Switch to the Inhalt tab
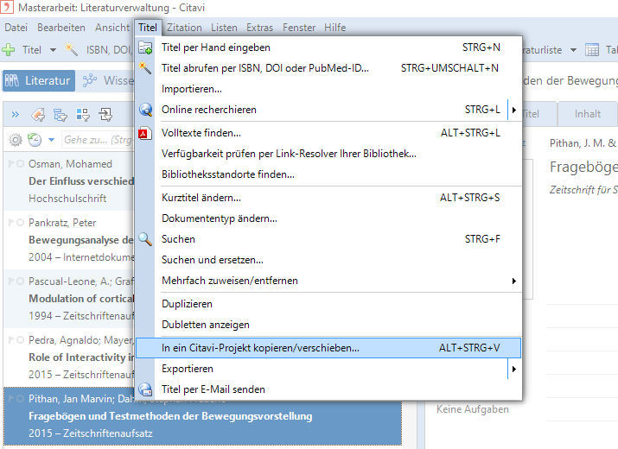This screenshot has height=449, width=618. point(587,114)
